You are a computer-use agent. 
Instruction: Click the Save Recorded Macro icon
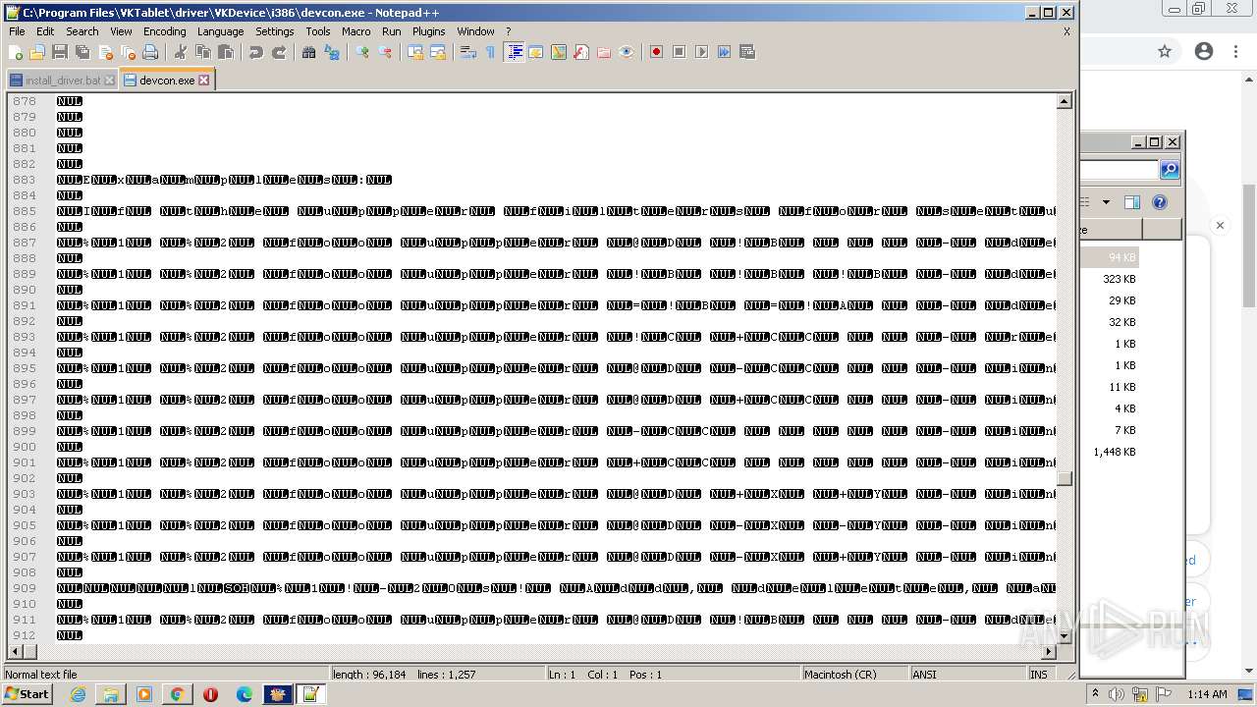[x=746, y=52]
